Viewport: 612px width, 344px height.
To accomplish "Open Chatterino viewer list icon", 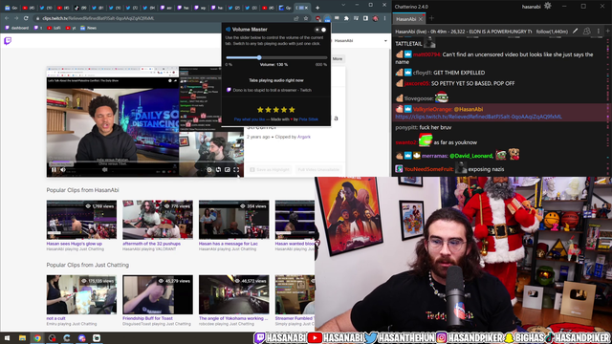I will tap(586, 32).
